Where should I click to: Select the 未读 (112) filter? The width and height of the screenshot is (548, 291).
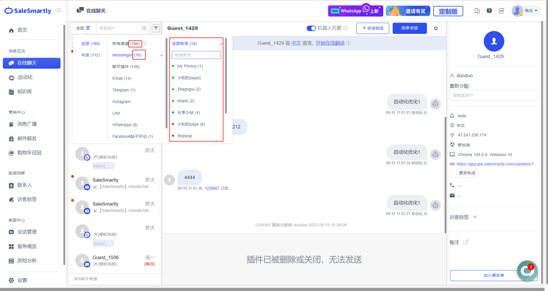[x=90, y=55]
